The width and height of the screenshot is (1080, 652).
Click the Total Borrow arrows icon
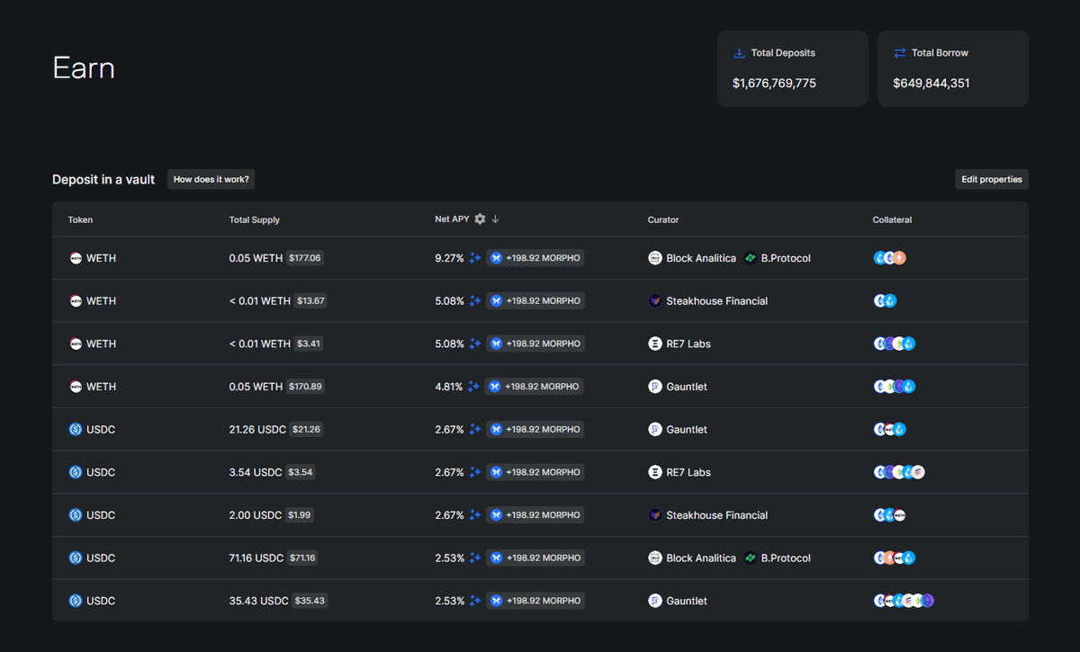point(900,52)
